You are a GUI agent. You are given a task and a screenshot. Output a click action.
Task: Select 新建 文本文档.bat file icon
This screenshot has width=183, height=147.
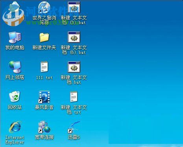point(74,67)
